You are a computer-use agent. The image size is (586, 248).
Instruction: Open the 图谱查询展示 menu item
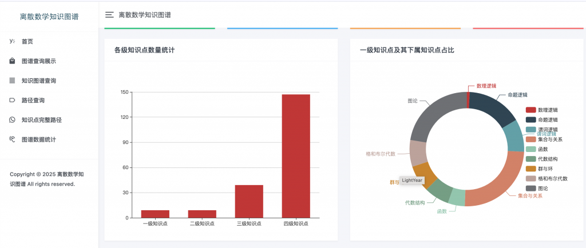click(x=49, y=61)
